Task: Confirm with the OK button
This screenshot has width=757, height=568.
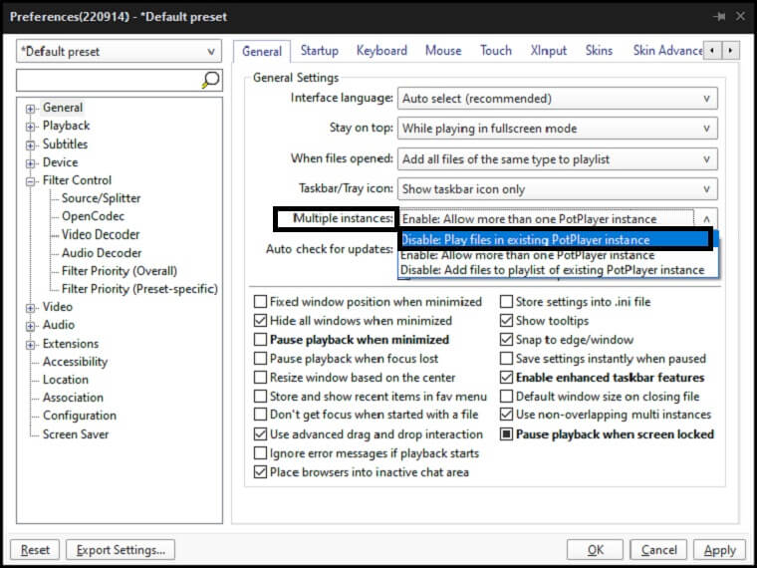Action: pos(595,550)
